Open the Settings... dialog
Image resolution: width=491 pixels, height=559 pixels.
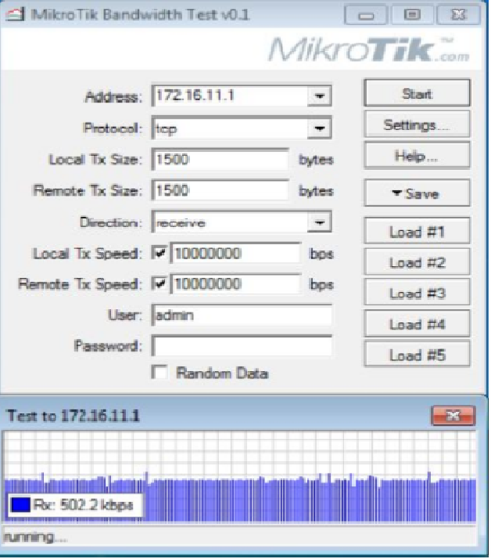pyautogui.click(x=417, y=124)
